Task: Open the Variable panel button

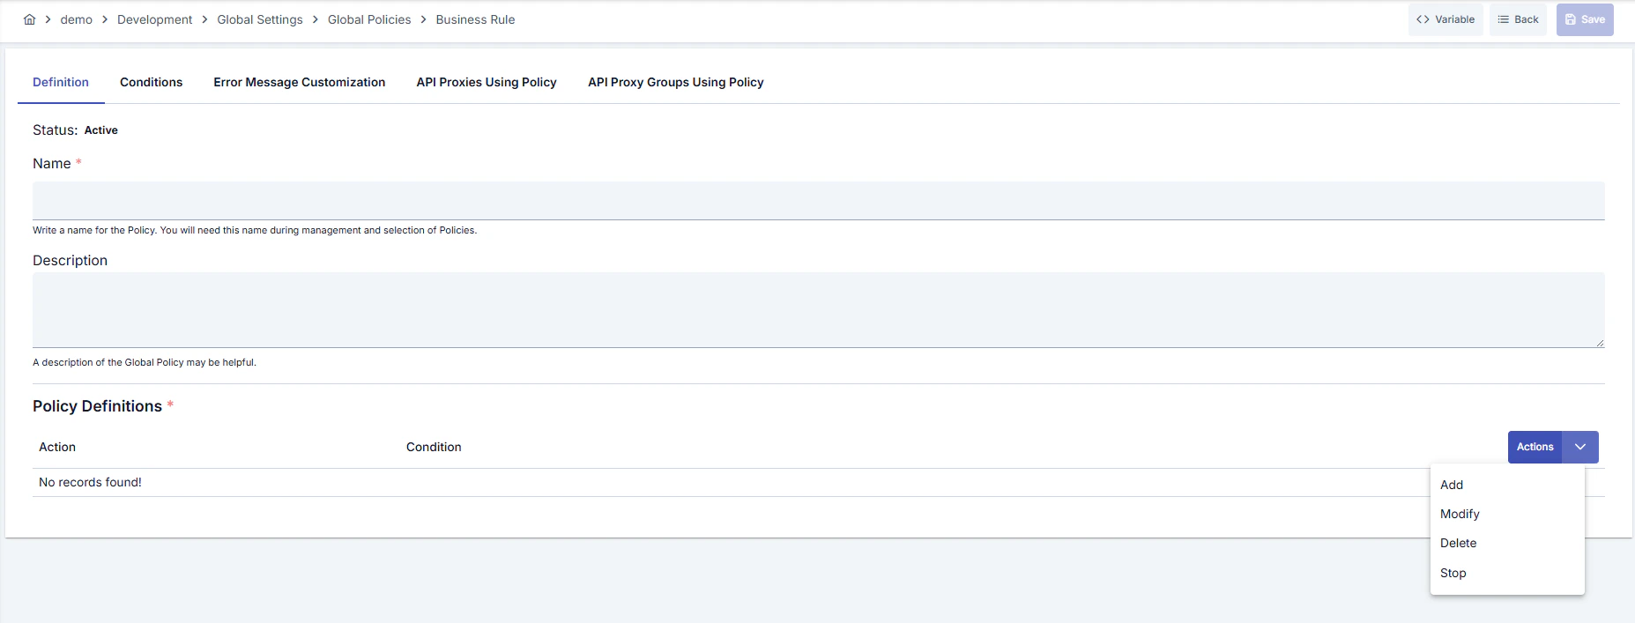Action: point(1445,19)
